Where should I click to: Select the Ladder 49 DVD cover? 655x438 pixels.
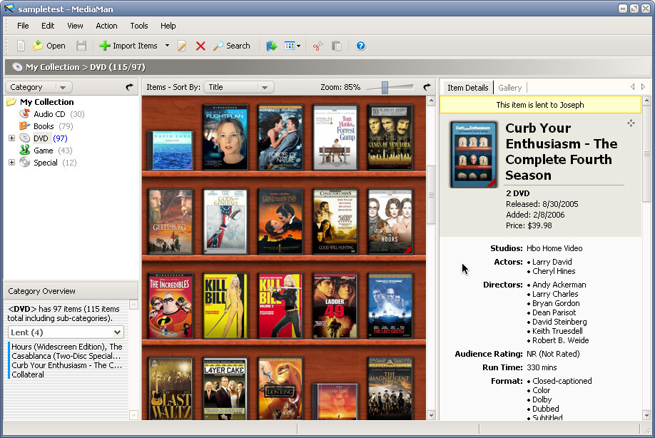click(x=335, y=306)
